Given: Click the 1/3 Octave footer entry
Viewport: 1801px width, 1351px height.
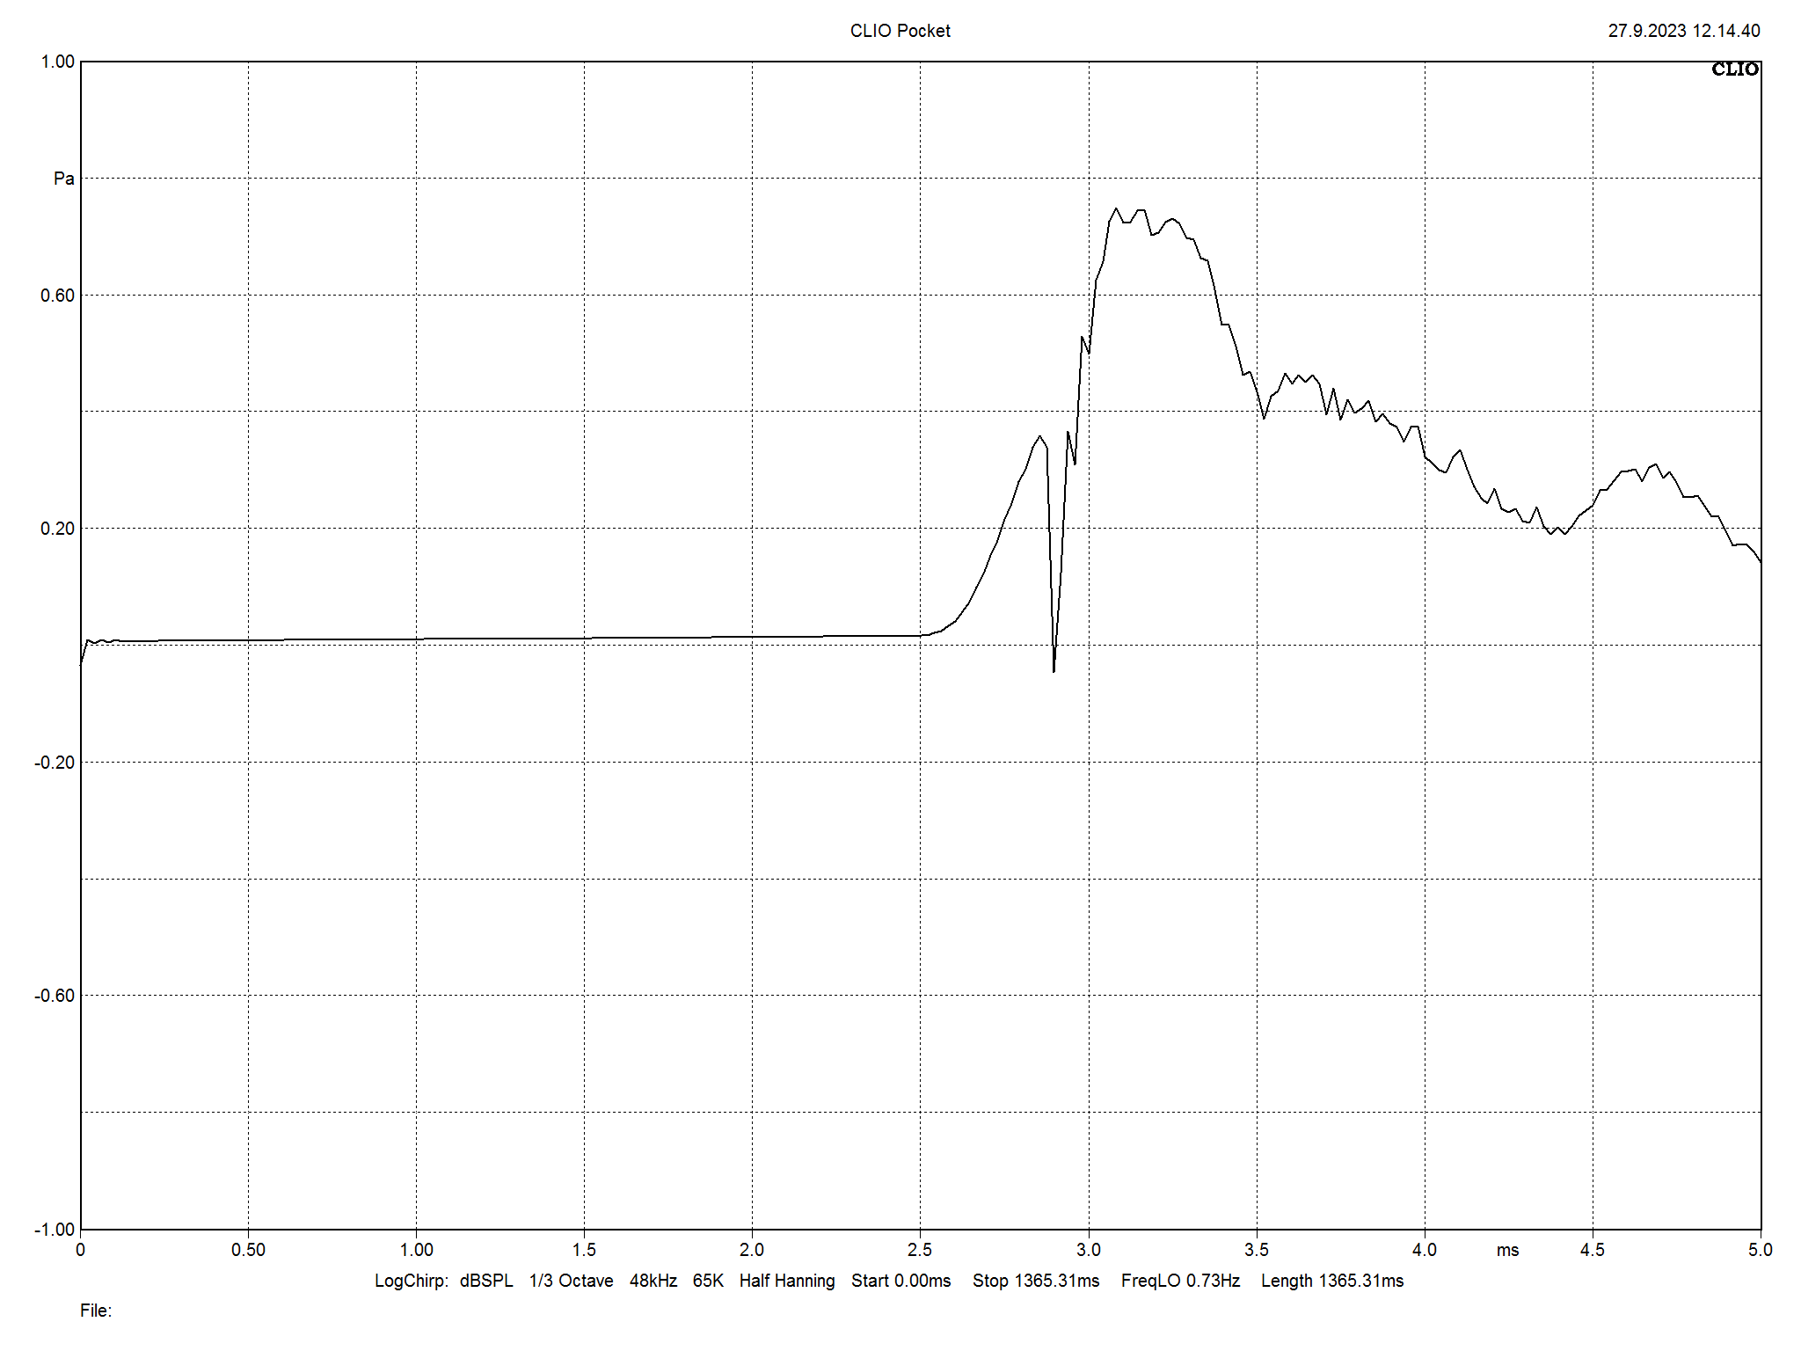Looking at the screenshot, I should 571,1282.
